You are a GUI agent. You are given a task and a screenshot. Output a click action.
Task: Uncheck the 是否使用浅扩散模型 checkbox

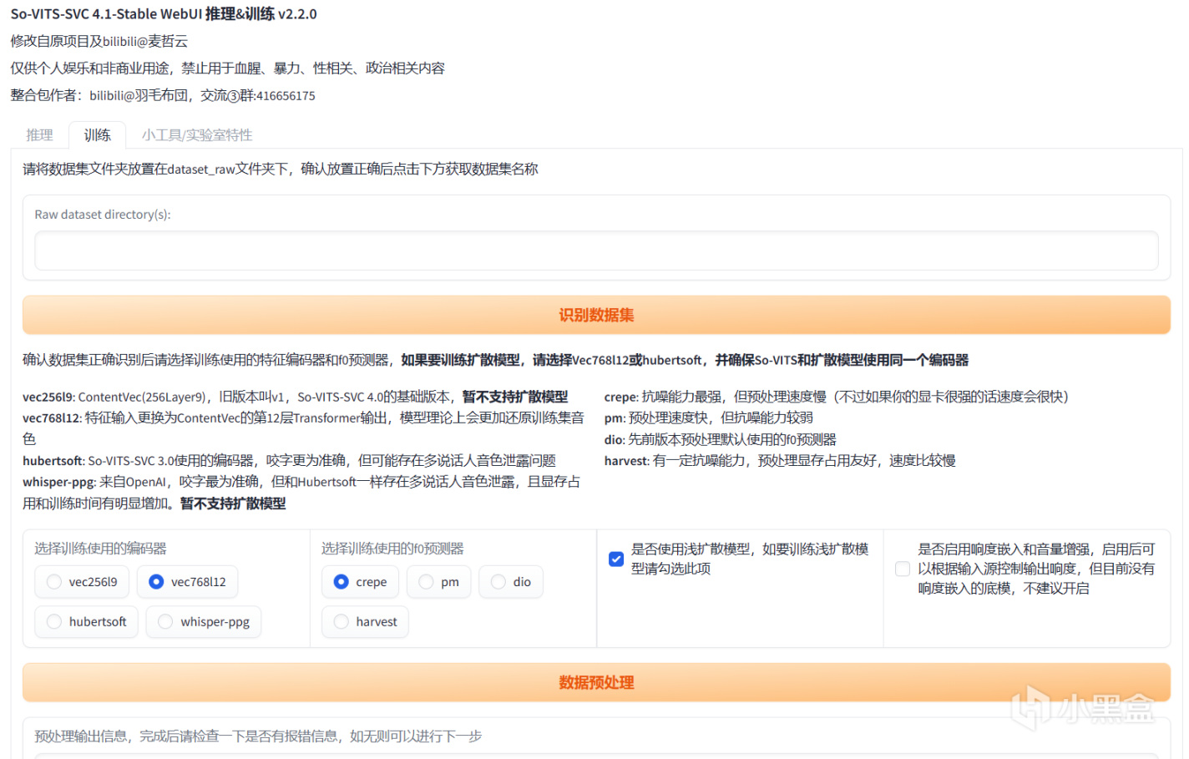[616, 559]
